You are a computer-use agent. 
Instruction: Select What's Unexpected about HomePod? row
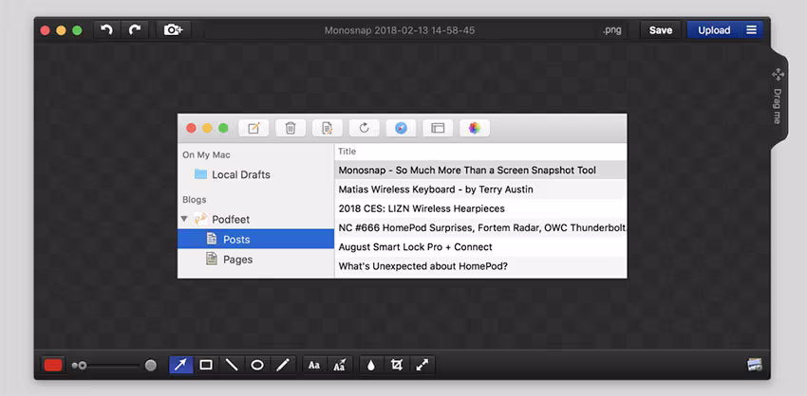pos(480,266)
